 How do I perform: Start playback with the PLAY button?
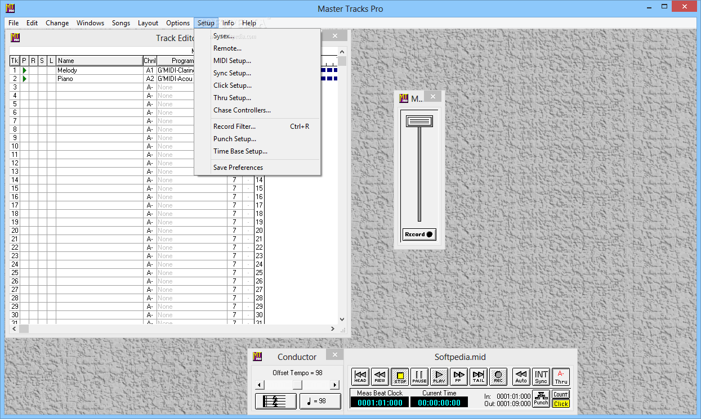point(439,376)
